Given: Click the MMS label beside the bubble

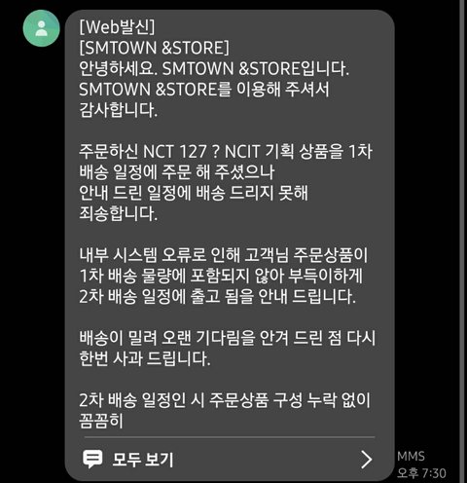Looking at the screenshot, I should (x=411, y=456).
